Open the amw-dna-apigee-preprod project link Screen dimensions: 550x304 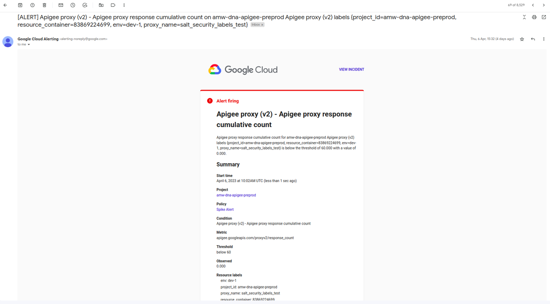click(x=236, y=195)
